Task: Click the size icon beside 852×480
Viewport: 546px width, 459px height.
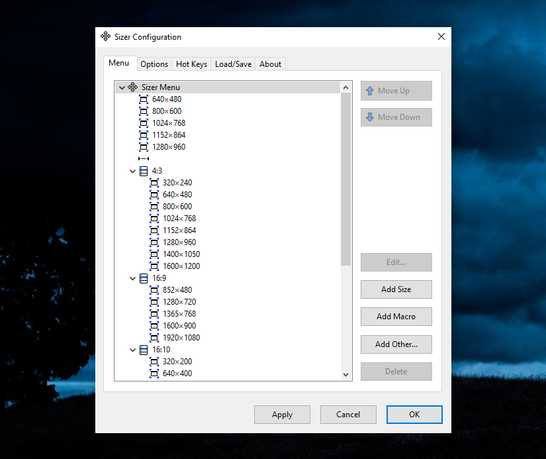Action: pyautogui.click(x=154, y=290)
